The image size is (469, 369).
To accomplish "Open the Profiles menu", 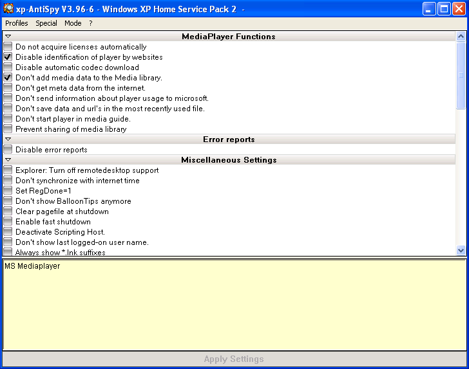I will pyautogui.click(x=17, y=23).
